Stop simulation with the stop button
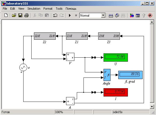Screen dimensions: 156x115 [x=76, y=16]
